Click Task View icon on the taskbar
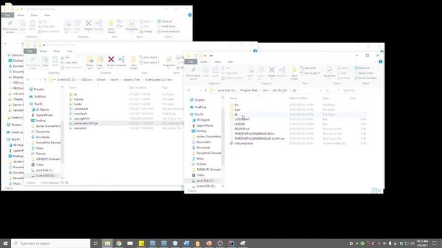442x248 pixels. 95,243
